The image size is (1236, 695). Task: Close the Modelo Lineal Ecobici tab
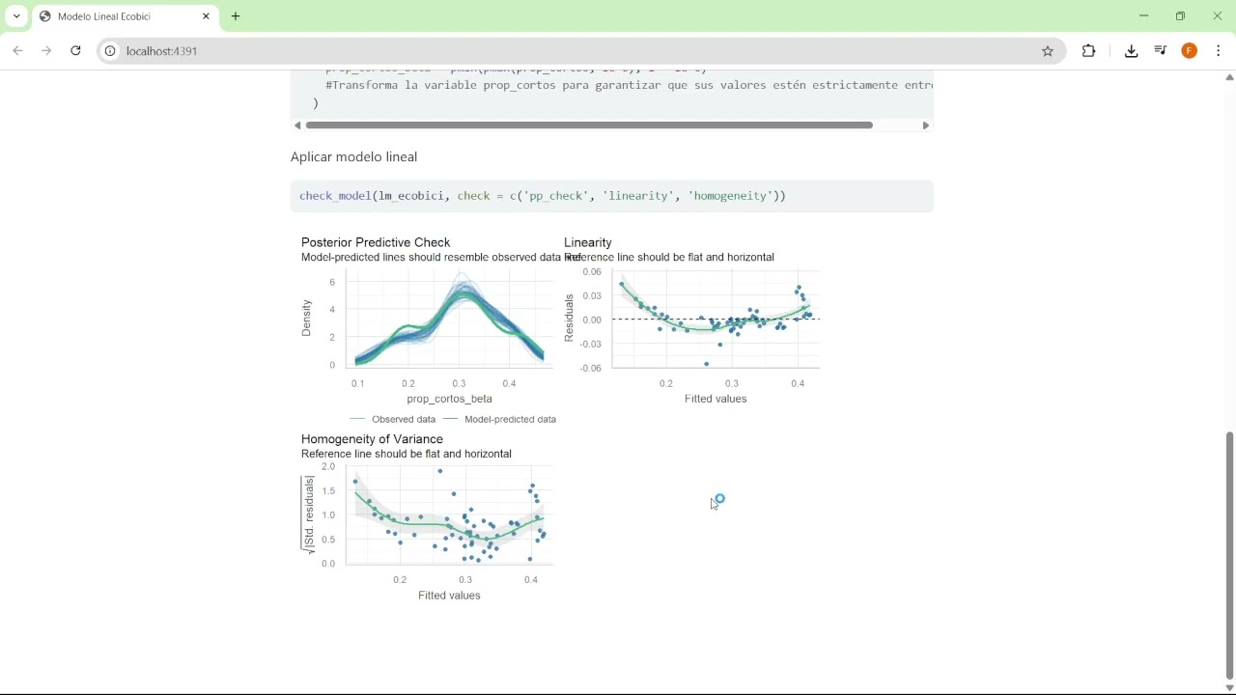point(207,16)
